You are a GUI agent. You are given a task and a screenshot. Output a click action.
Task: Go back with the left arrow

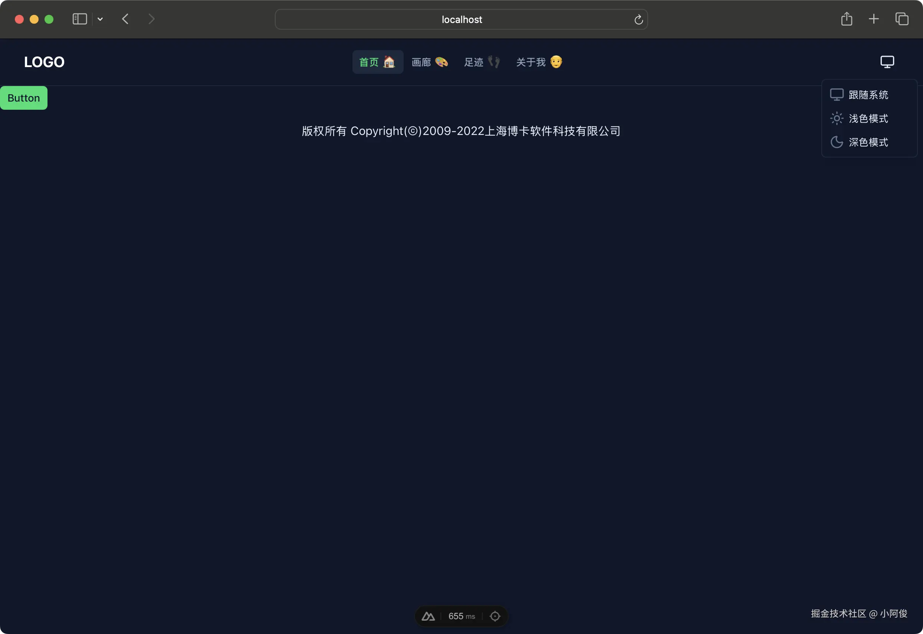125,19
